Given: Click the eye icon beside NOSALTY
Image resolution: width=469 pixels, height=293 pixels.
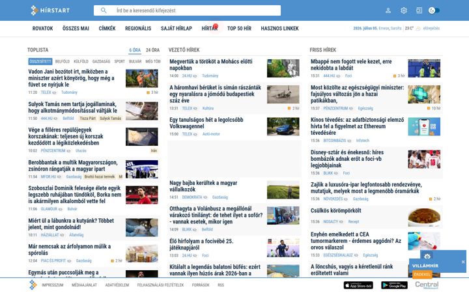Looking at the screenshot, I should pyautogui.click(x=341, y=221).
